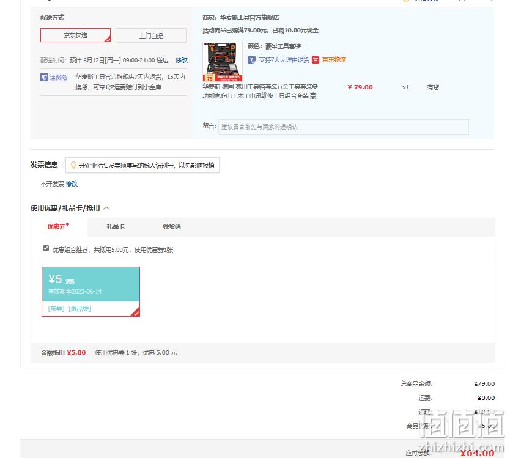Click the 7天内退货 return policy description
The width and height of the screenshot is (510, 458).
click(x=130, y=82)
